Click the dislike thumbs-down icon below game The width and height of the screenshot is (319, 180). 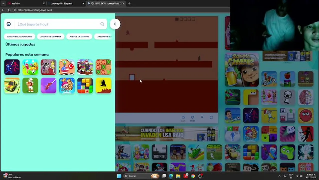pos(192,117)
